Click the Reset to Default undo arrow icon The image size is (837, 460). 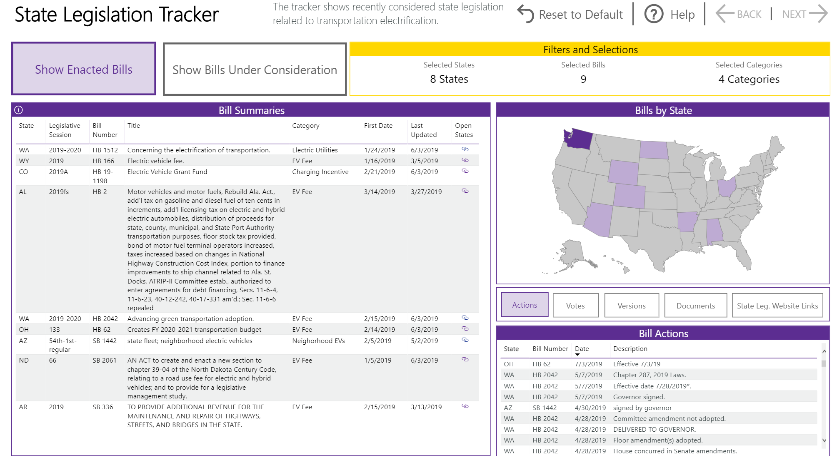coord(525,14)
